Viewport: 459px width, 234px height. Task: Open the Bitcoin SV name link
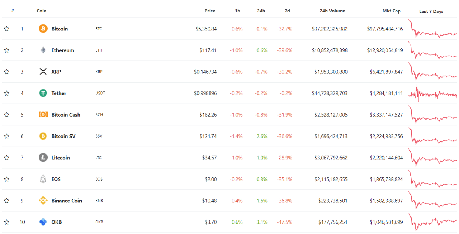point(63,136)
